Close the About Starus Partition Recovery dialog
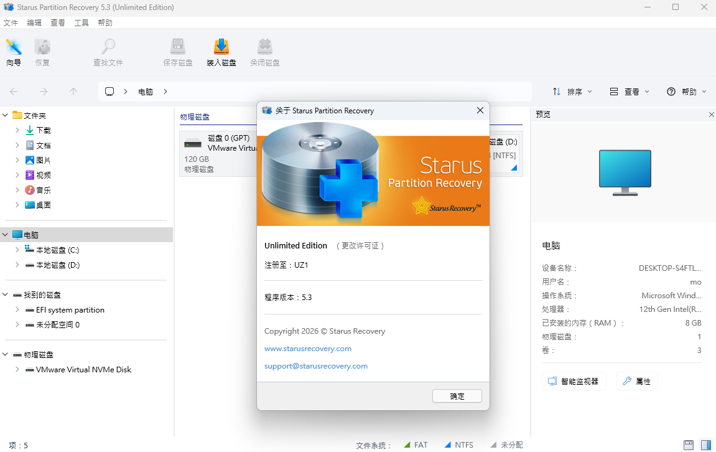The image size is (716, 452). pyautogui.click(x=480, y=110)
